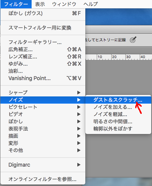Open the ウィンドウ menu
Viewport: 152px width, 186px height.
64,4
